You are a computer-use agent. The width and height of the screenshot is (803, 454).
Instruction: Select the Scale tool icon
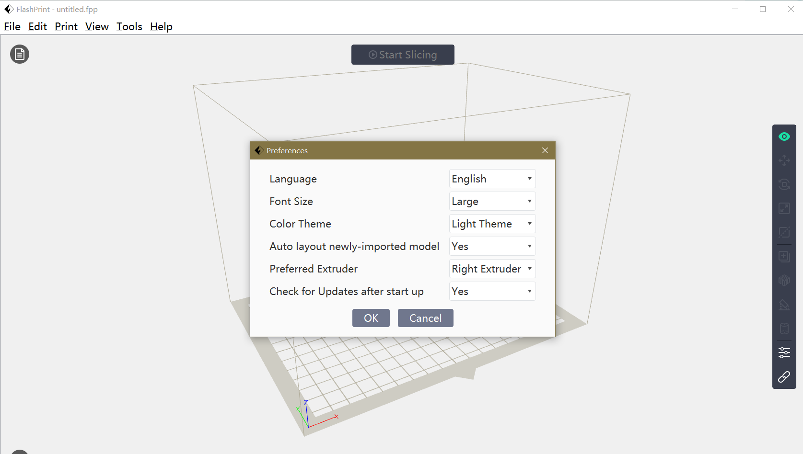784,208
